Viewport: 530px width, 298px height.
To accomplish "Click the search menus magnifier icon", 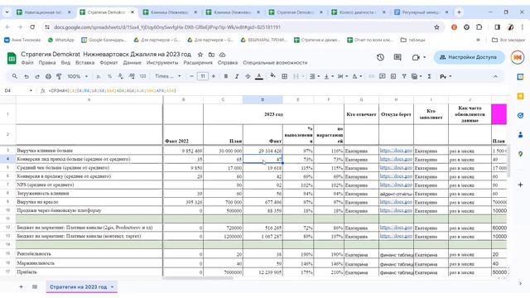I will (15, 77).
